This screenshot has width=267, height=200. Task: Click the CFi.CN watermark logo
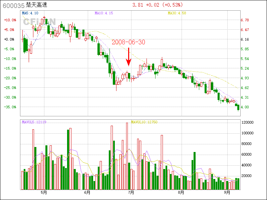pos(39,22)
